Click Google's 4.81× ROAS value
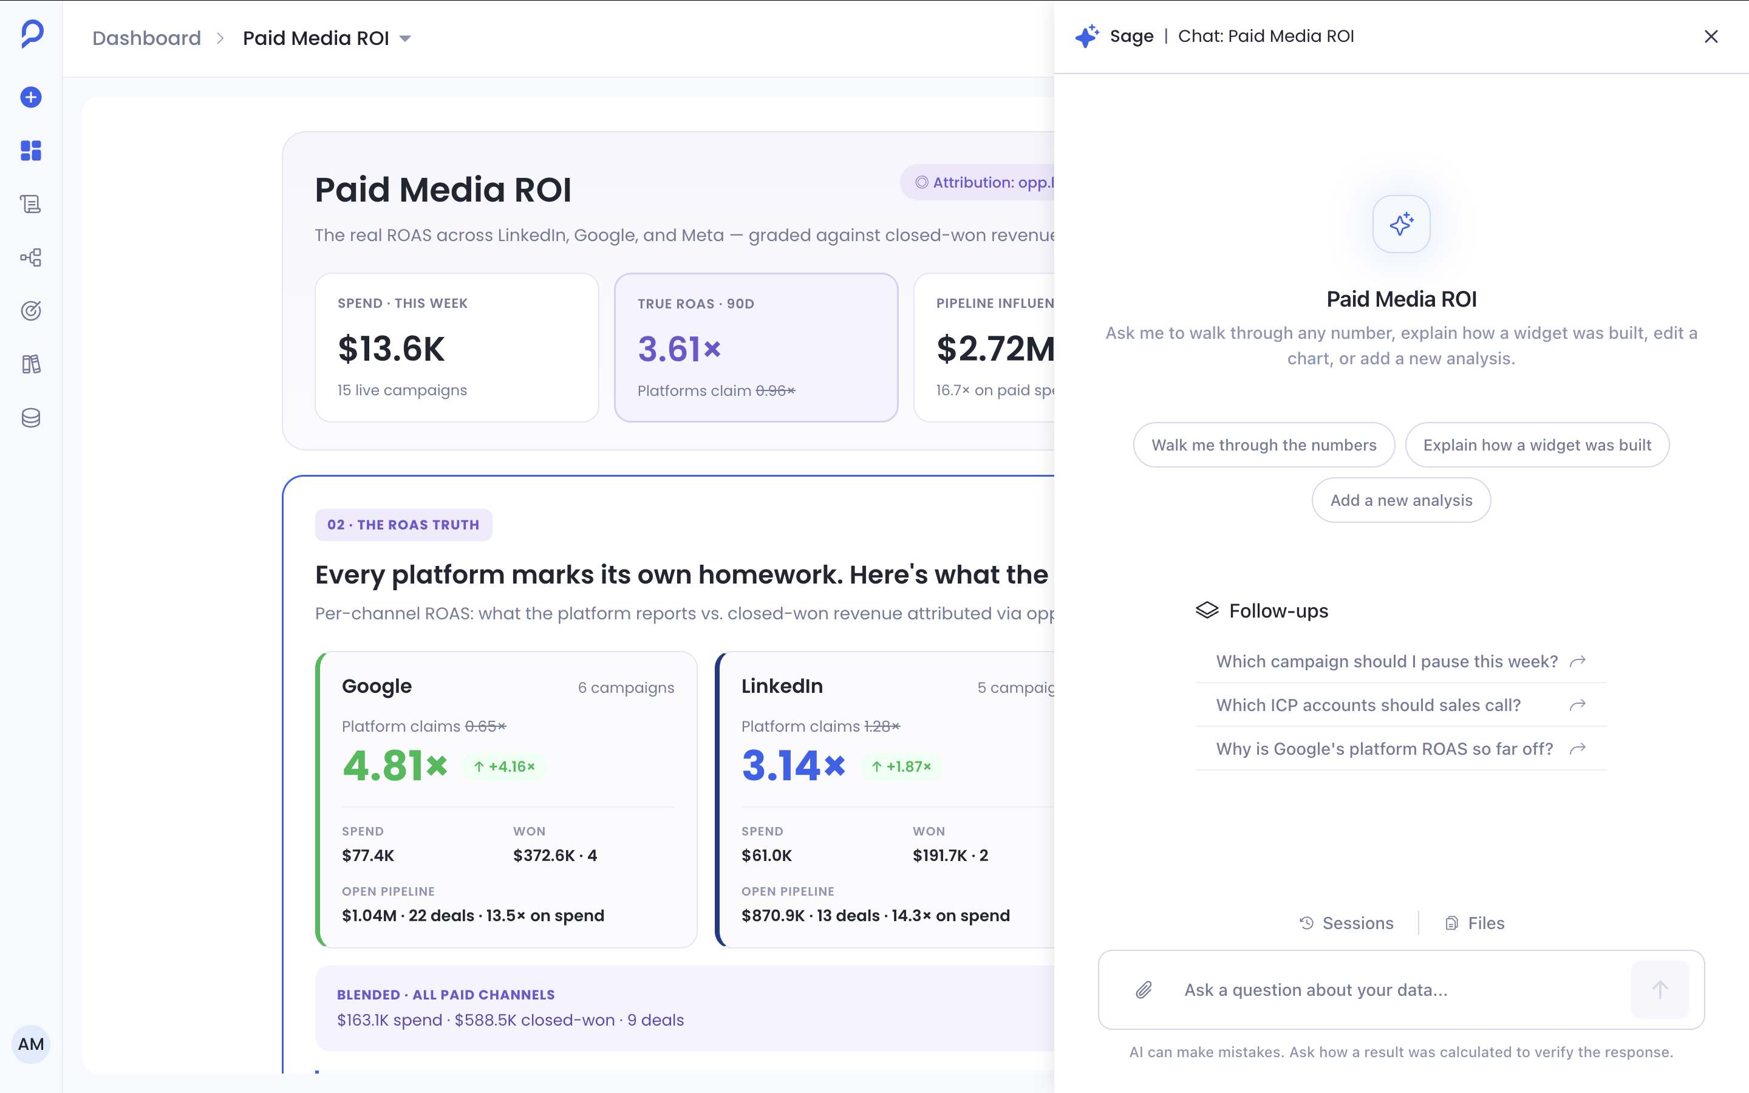The image size is (1749, 1093). (395, 766)
